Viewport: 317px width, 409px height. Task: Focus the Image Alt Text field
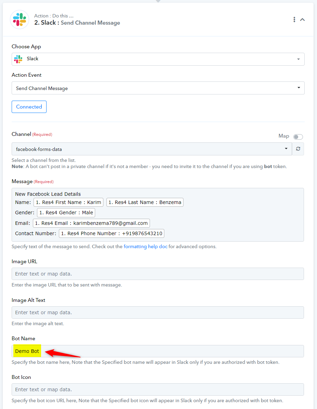tap(158, 312)
